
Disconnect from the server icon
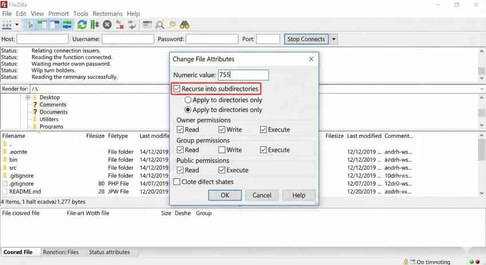119,25
